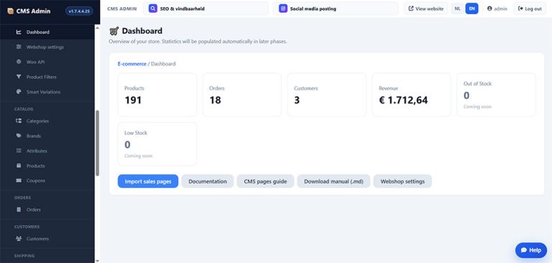Go to Products menu item
The height and width of the screenshot is (263, 552).
pyautogui.click(x=47, y=166)
